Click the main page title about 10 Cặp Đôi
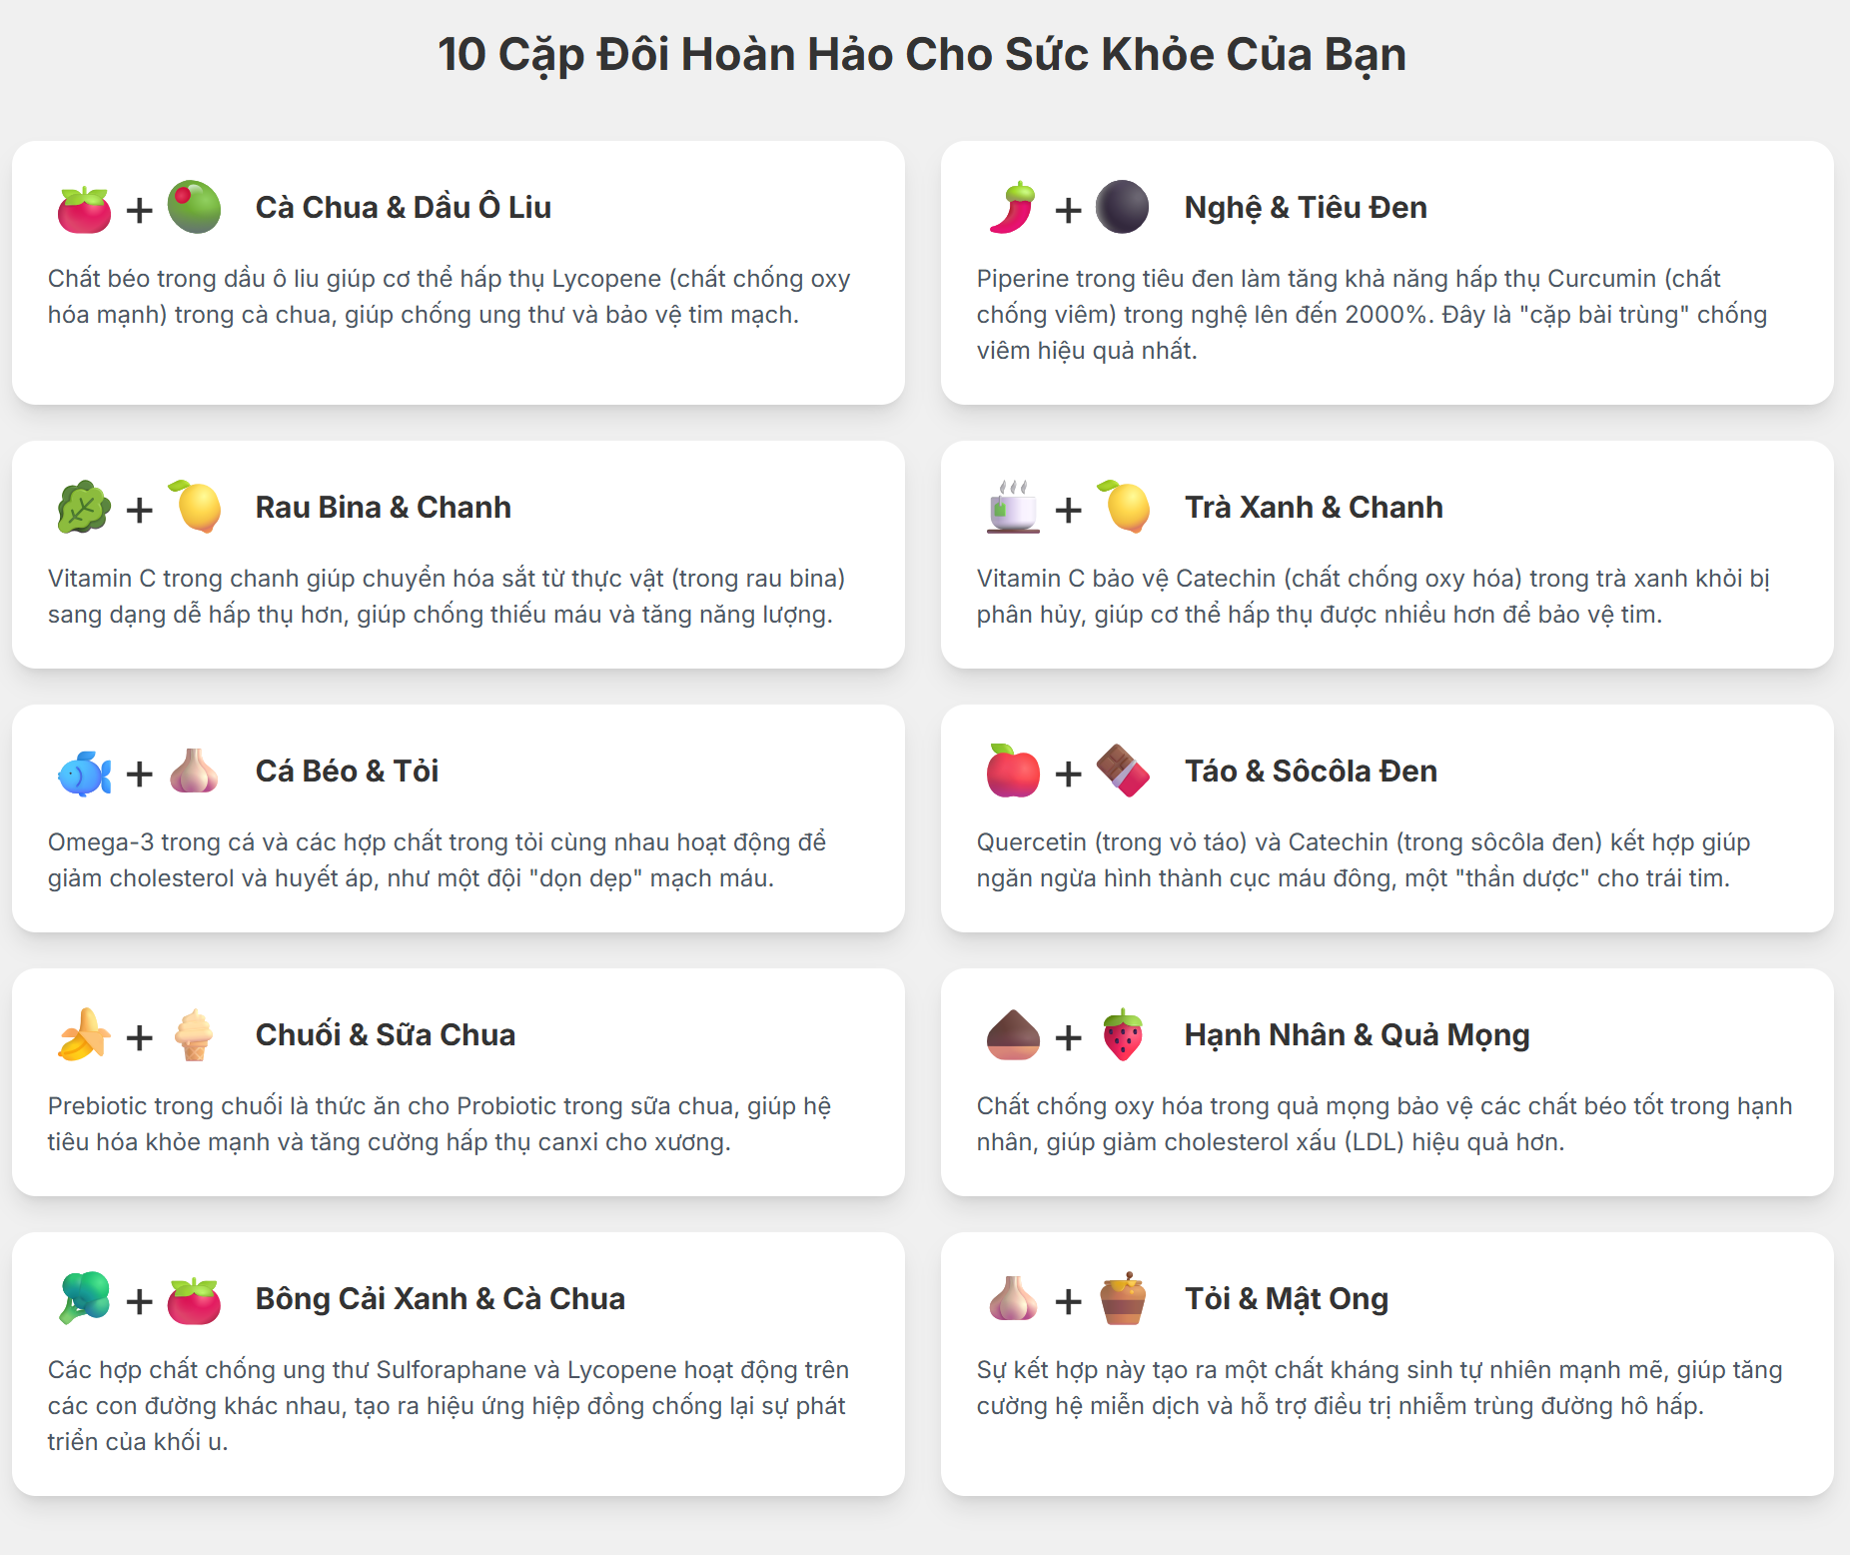Viewport: 1850px width, 1555px height. pyautogui.click(x=921, y=54)
